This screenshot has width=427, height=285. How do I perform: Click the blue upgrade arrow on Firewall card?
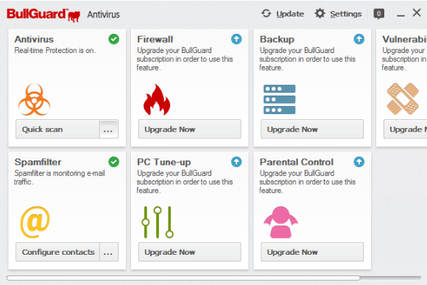[236, 39]
